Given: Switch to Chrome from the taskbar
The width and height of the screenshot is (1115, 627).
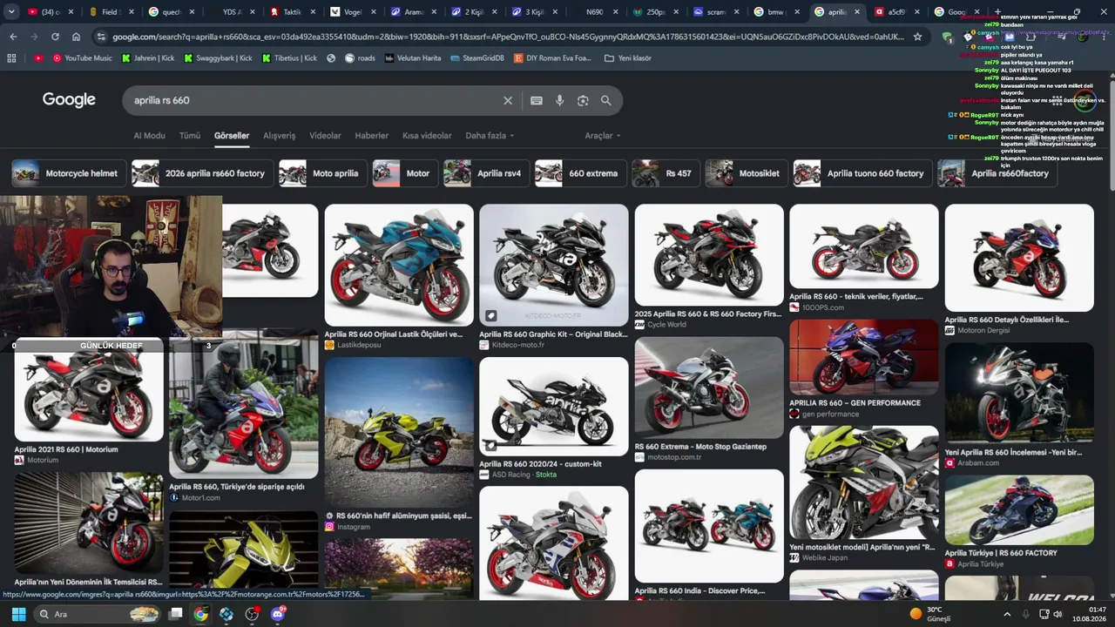Looking at the screenshot, I should (x=201, y=614).
